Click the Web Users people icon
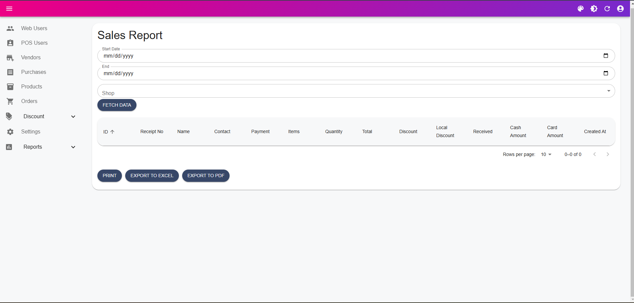The height and width of the screenshot is (303, 634). tap(10, 28)
